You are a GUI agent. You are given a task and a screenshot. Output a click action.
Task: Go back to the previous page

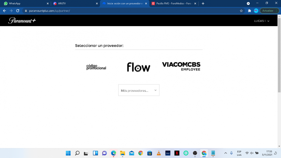point(4,11)
